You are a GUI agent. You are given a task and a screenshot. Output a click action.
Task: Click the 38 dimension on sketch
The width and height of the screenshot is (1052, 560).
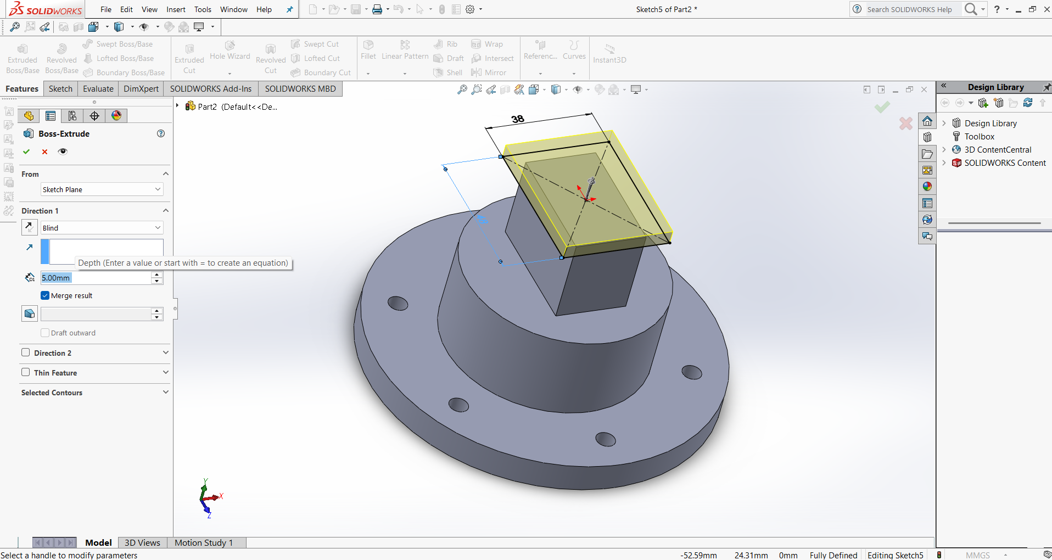(x=518, y=119)
